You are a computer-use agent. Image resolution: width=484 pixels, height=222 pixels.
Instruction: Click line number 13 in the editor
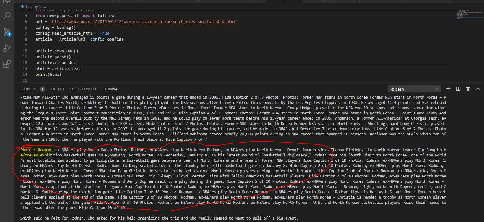tap(25, 68)
